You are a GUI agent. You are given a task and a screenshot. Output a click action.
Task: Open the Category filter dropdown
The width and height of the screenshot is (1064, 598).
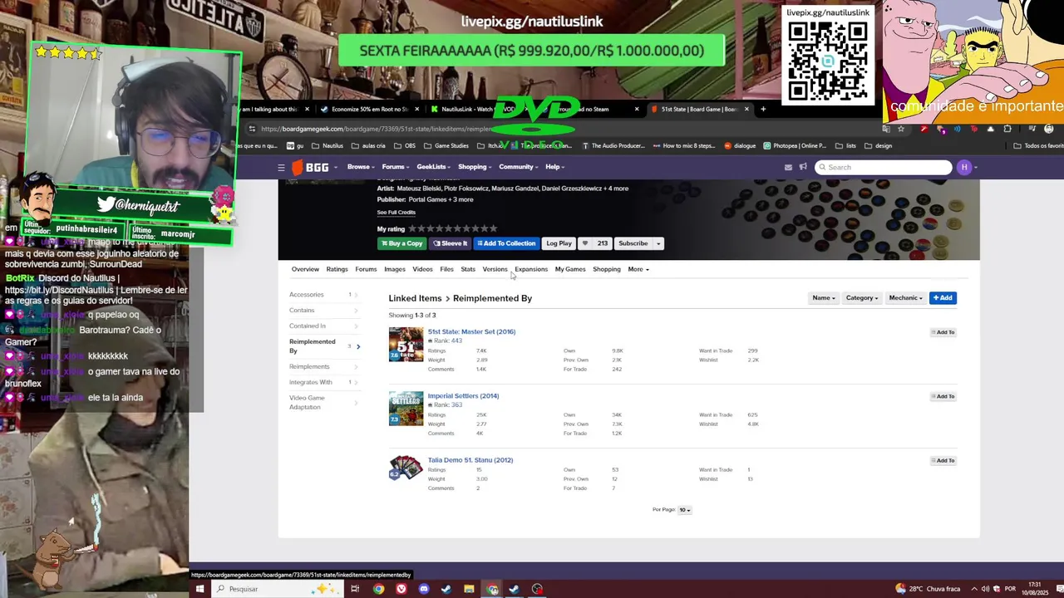coord(862,298)
